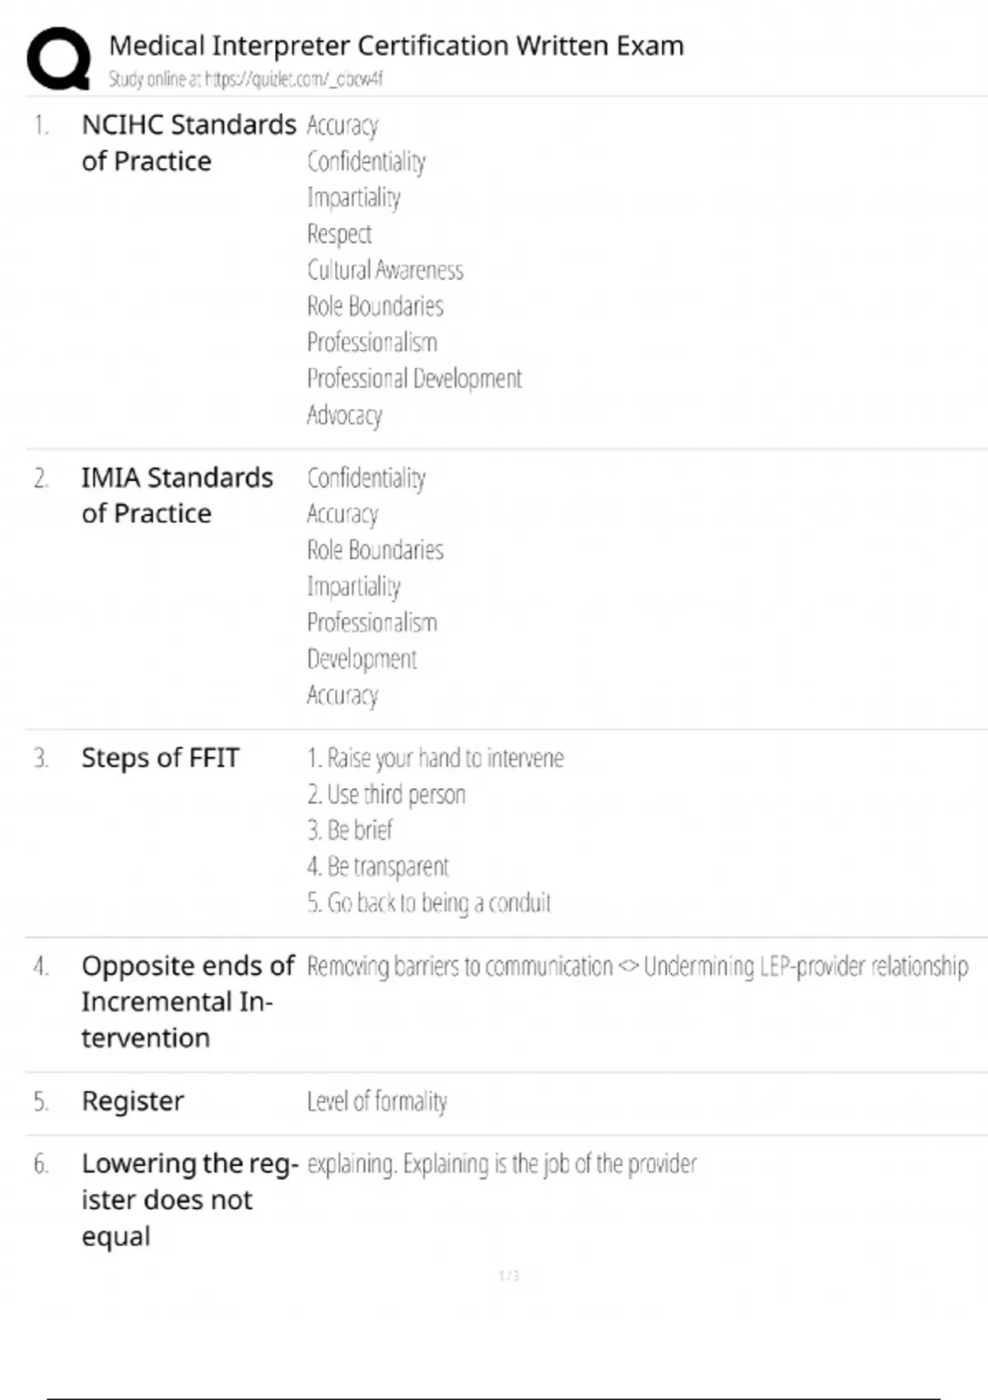The height and width of the screenshot is (1400, 988).
Task: Click the Quizlet Q logo icon
Action: tap(58, 58)
